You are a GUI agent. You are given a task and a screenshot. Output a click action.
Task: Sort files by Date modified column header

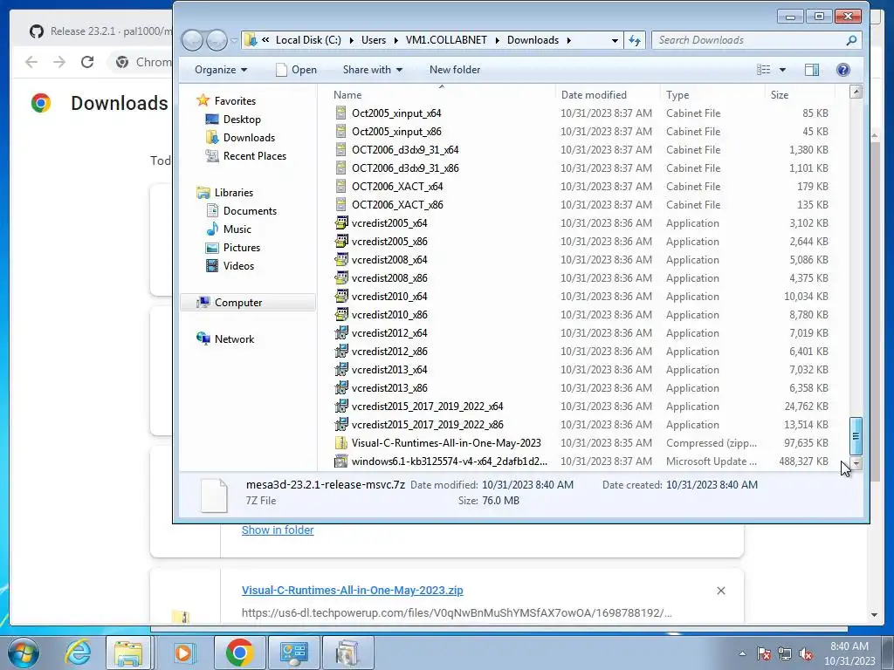tap(607, 94)
